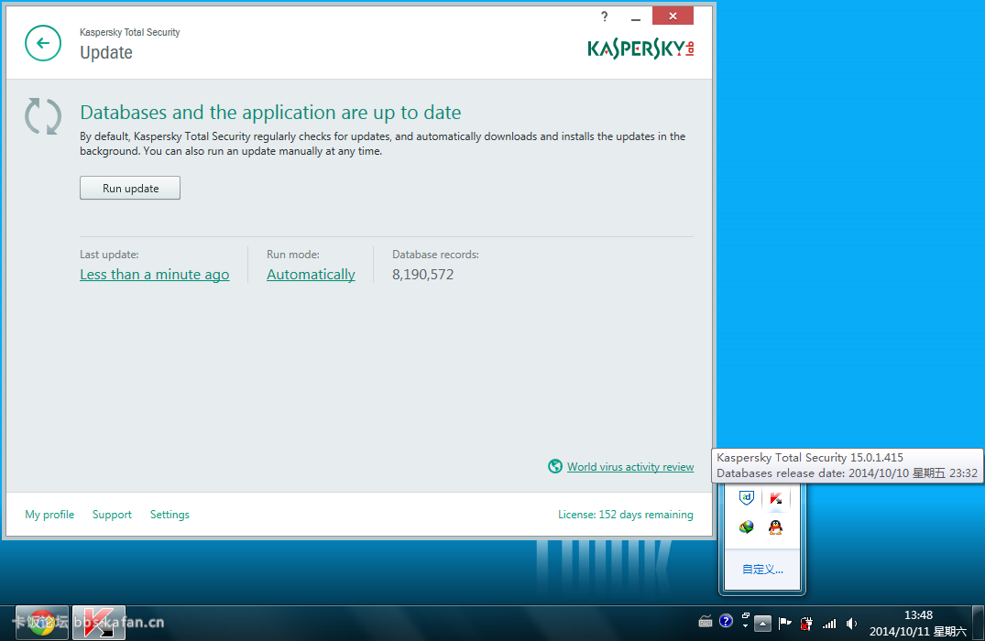Click the 'Database records:' label
This screenshot has width=985, height=641.
click(x=435, y=255)
